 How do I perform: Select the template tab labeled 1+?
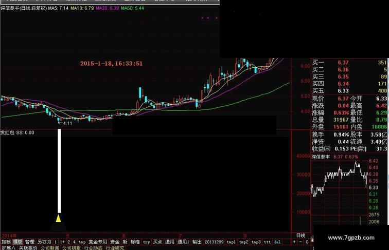pyautogui.click(x=62, y=242)
